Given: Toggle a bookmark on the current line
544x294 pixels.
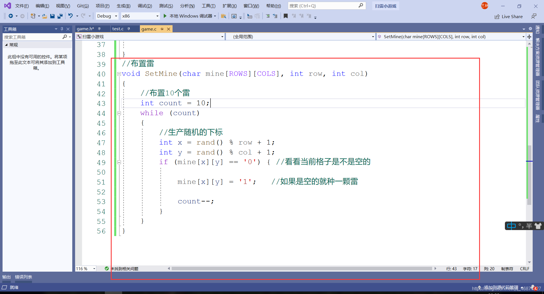Looking at the screenshot, I should (286, 16).
